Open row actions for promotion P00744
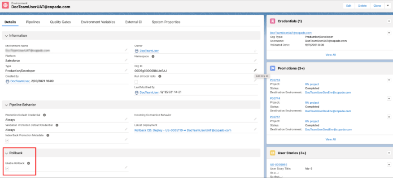The height and width of the screenshot is (178, 393). point(389,99)
